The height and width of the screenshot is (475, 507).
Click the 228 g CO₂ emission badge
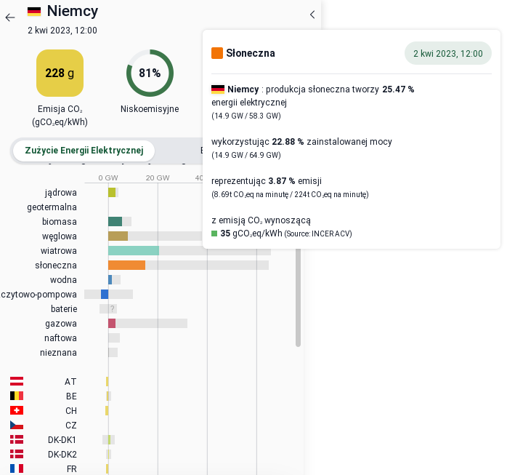coord(60,73)
